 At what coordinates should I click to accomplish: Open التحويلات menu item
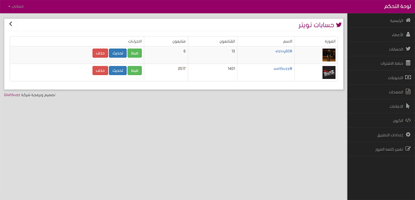click(381, 78)
